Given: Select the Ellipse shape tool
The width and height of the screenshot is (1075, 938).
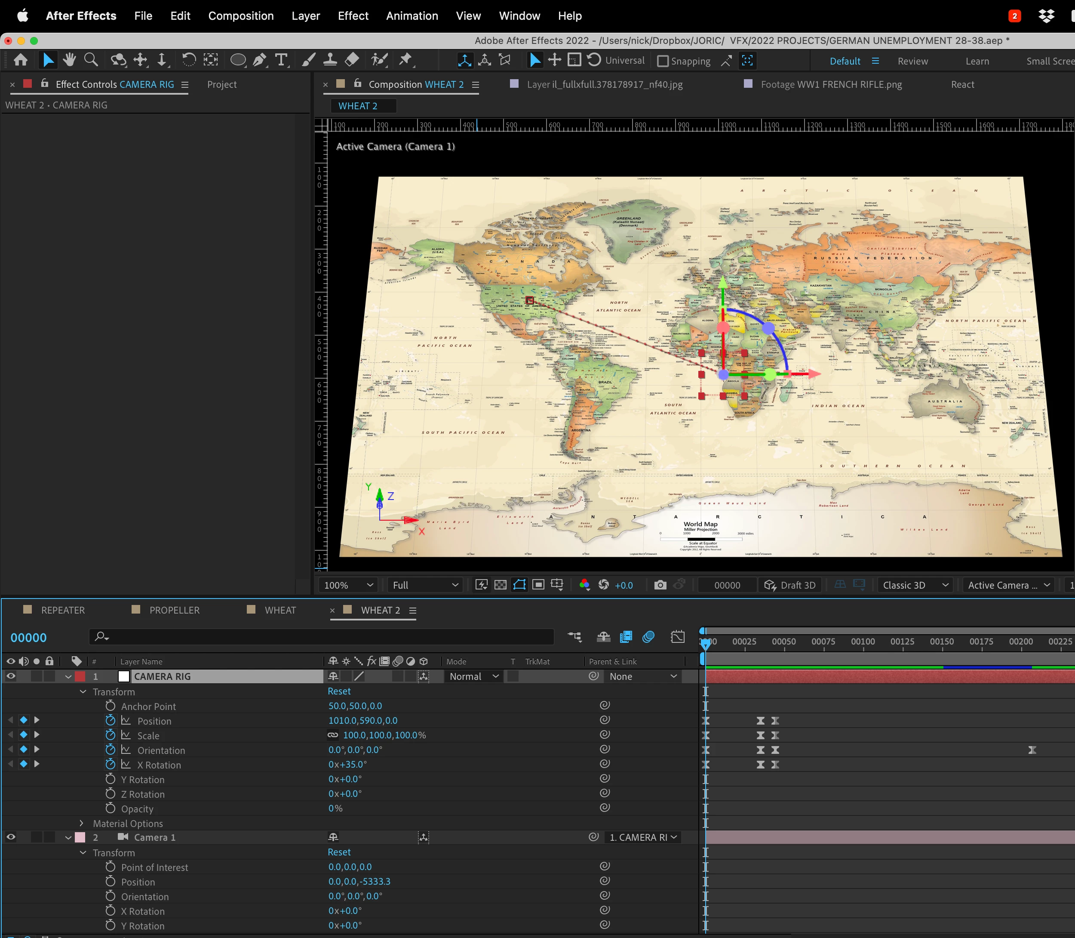Looking at the screenshot, I should tap(238, 60).
